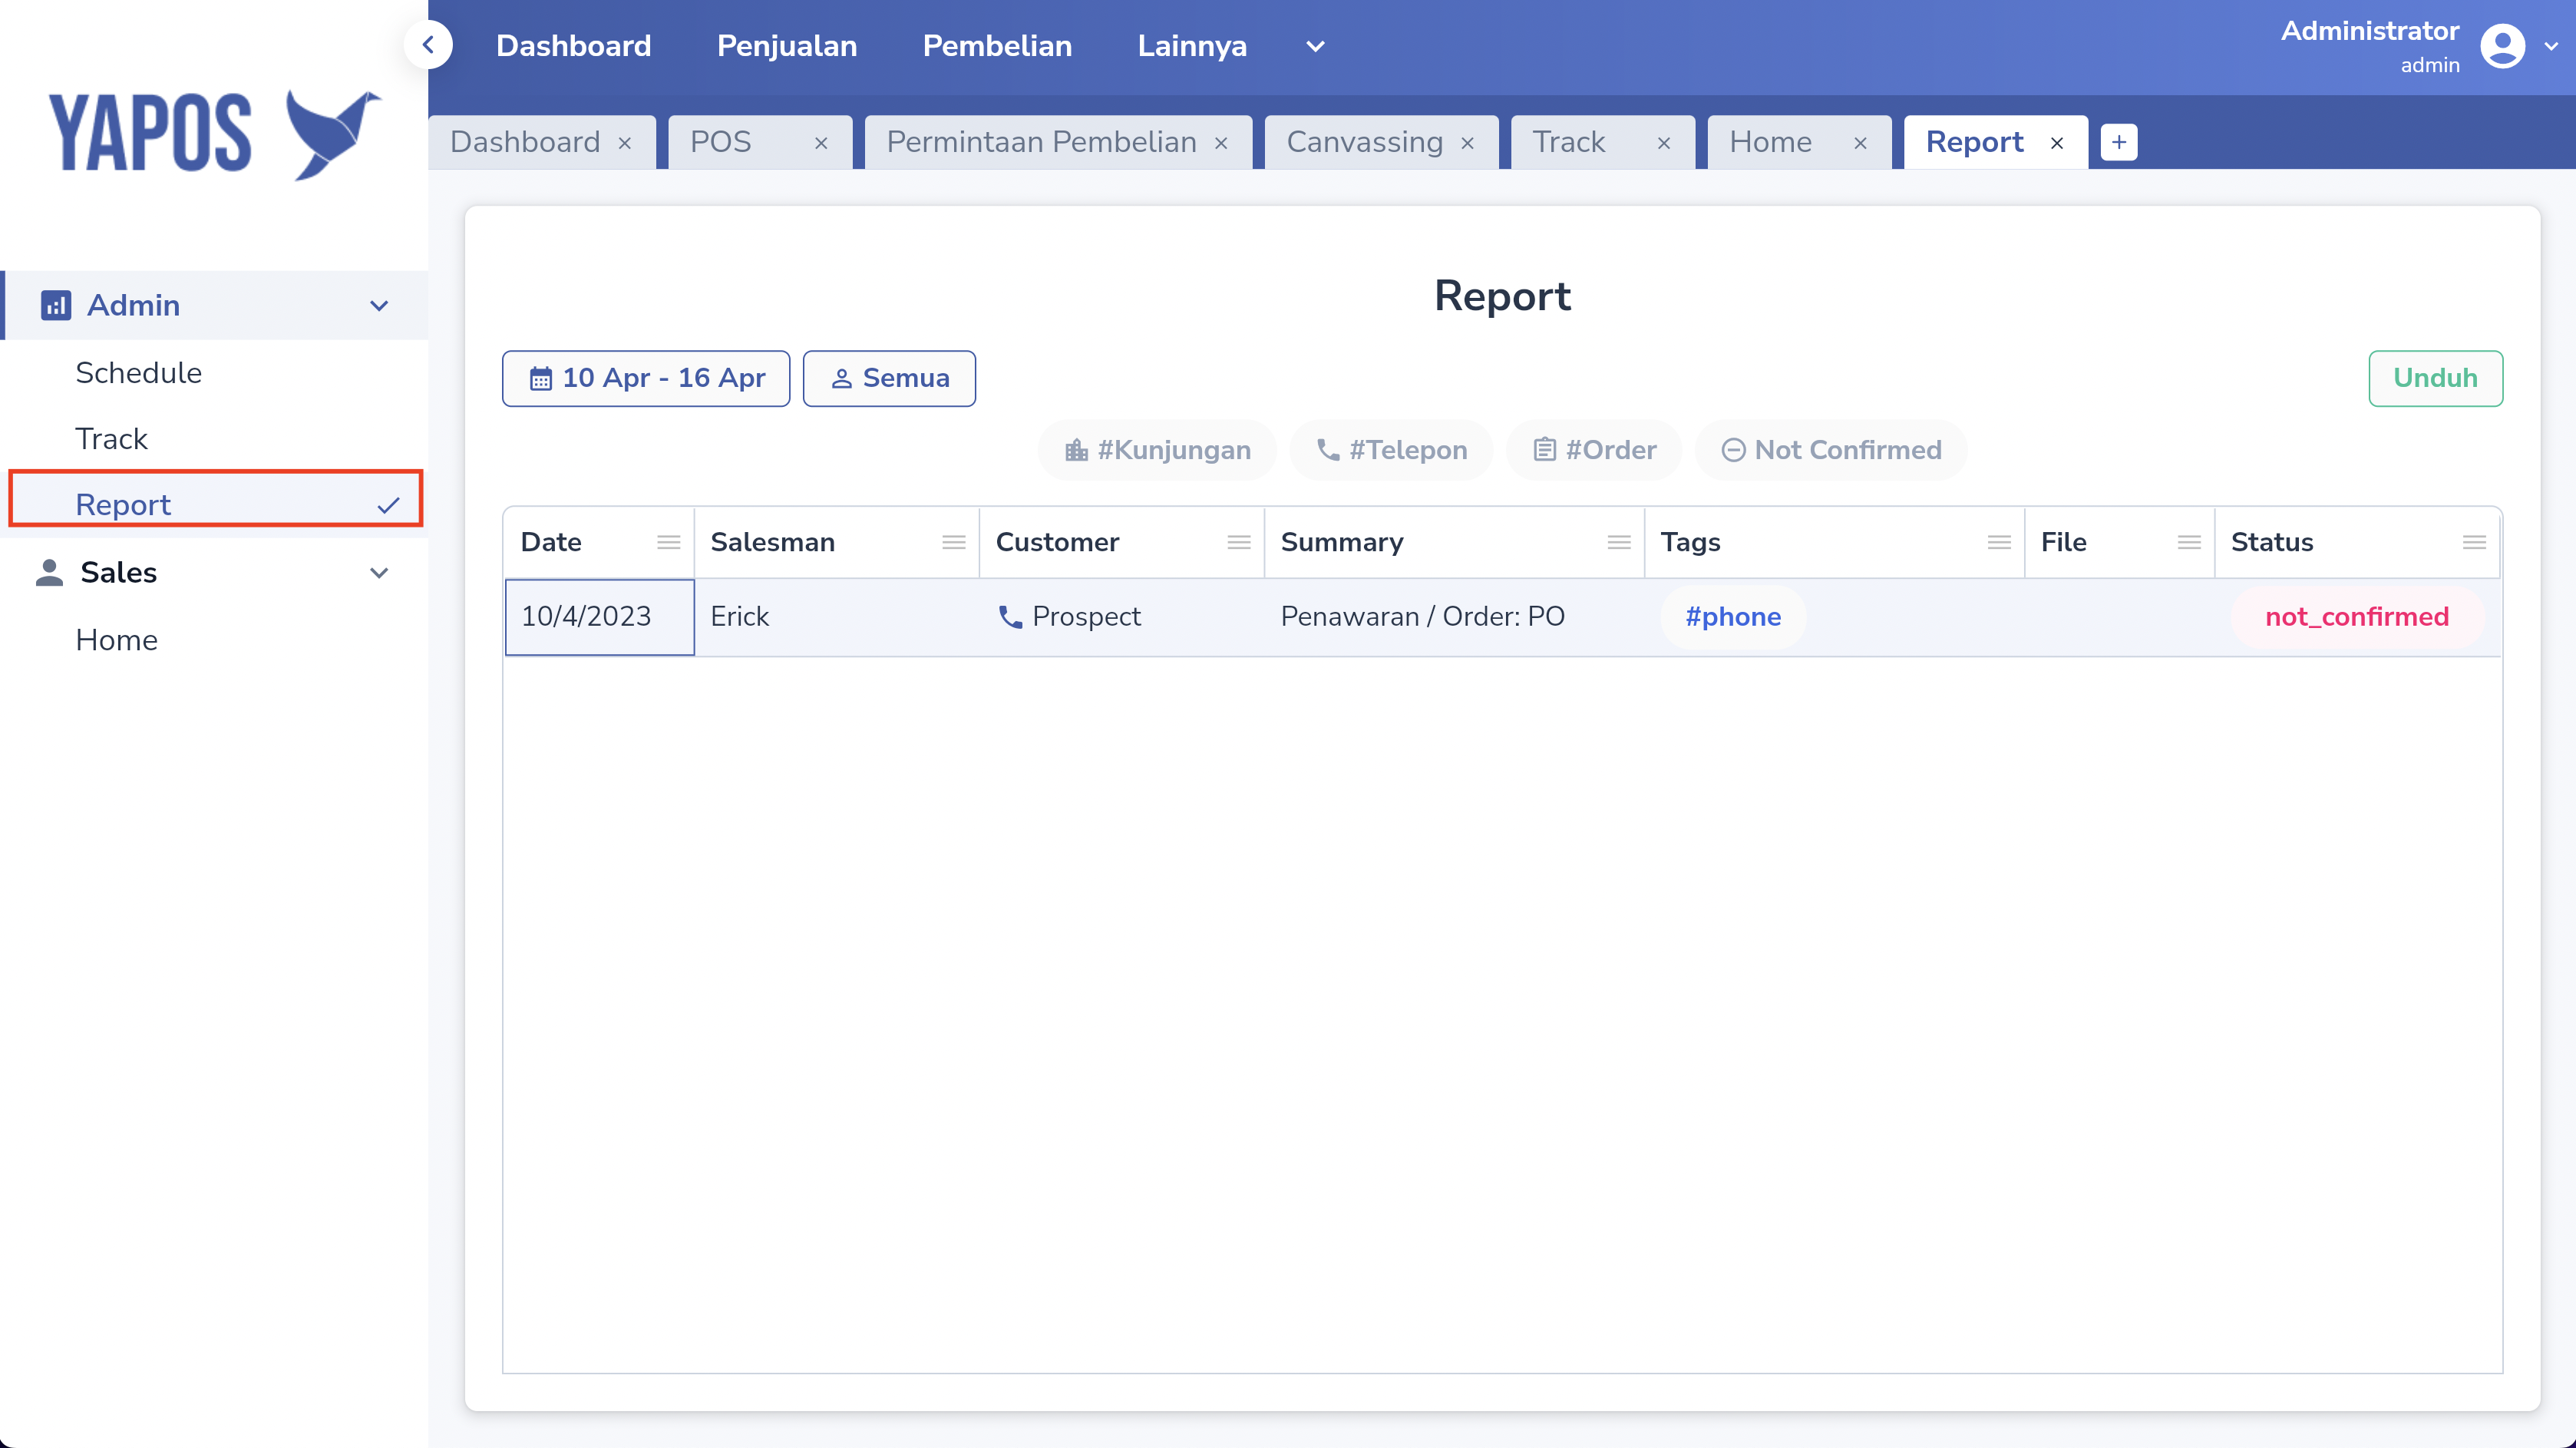Open the Salesman column menu icon
This screenshot has width=2576, height=1448.
954,542
